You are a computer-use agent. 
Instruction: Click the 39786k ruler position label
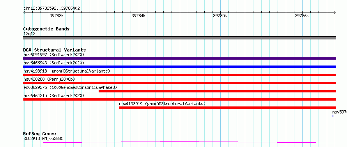(x=302, y=16)
